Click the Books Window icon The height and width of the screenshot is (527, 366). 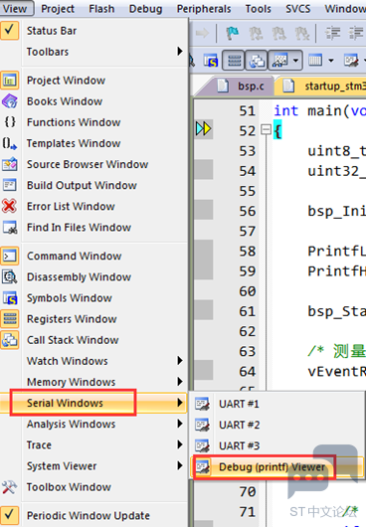[x=9, y=101]
